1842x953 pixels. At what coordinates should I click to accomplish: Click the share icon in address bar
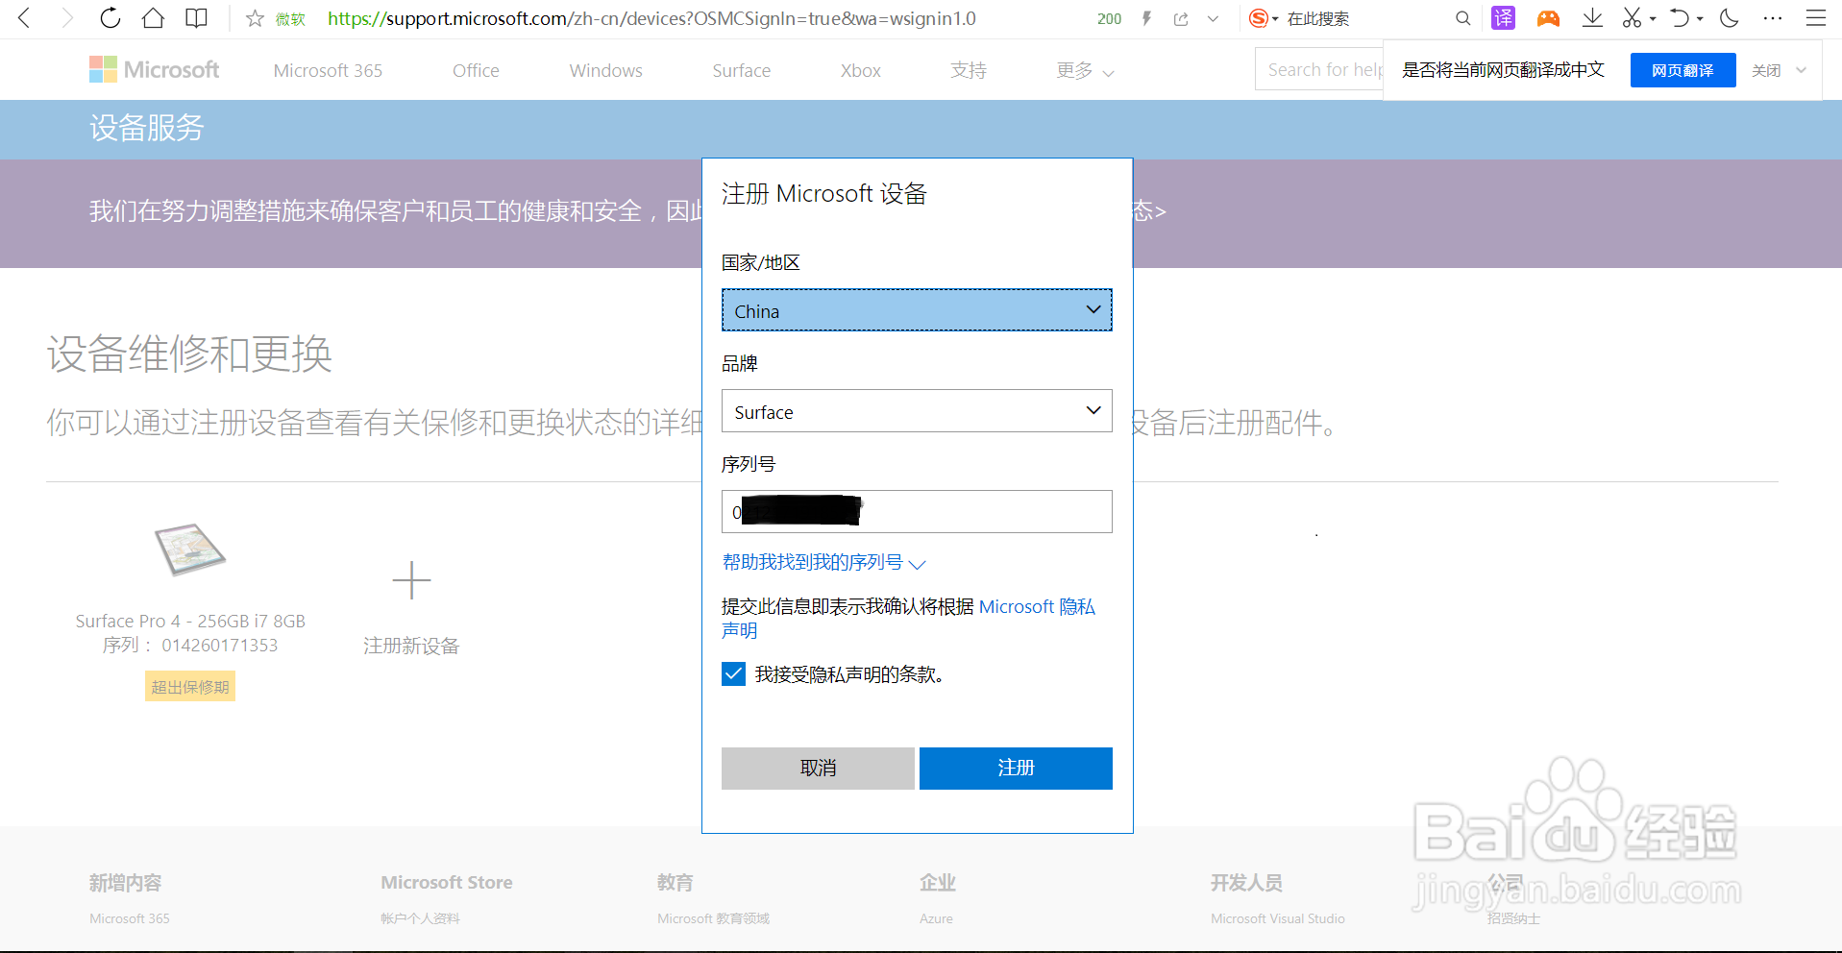coord(1181,18)
